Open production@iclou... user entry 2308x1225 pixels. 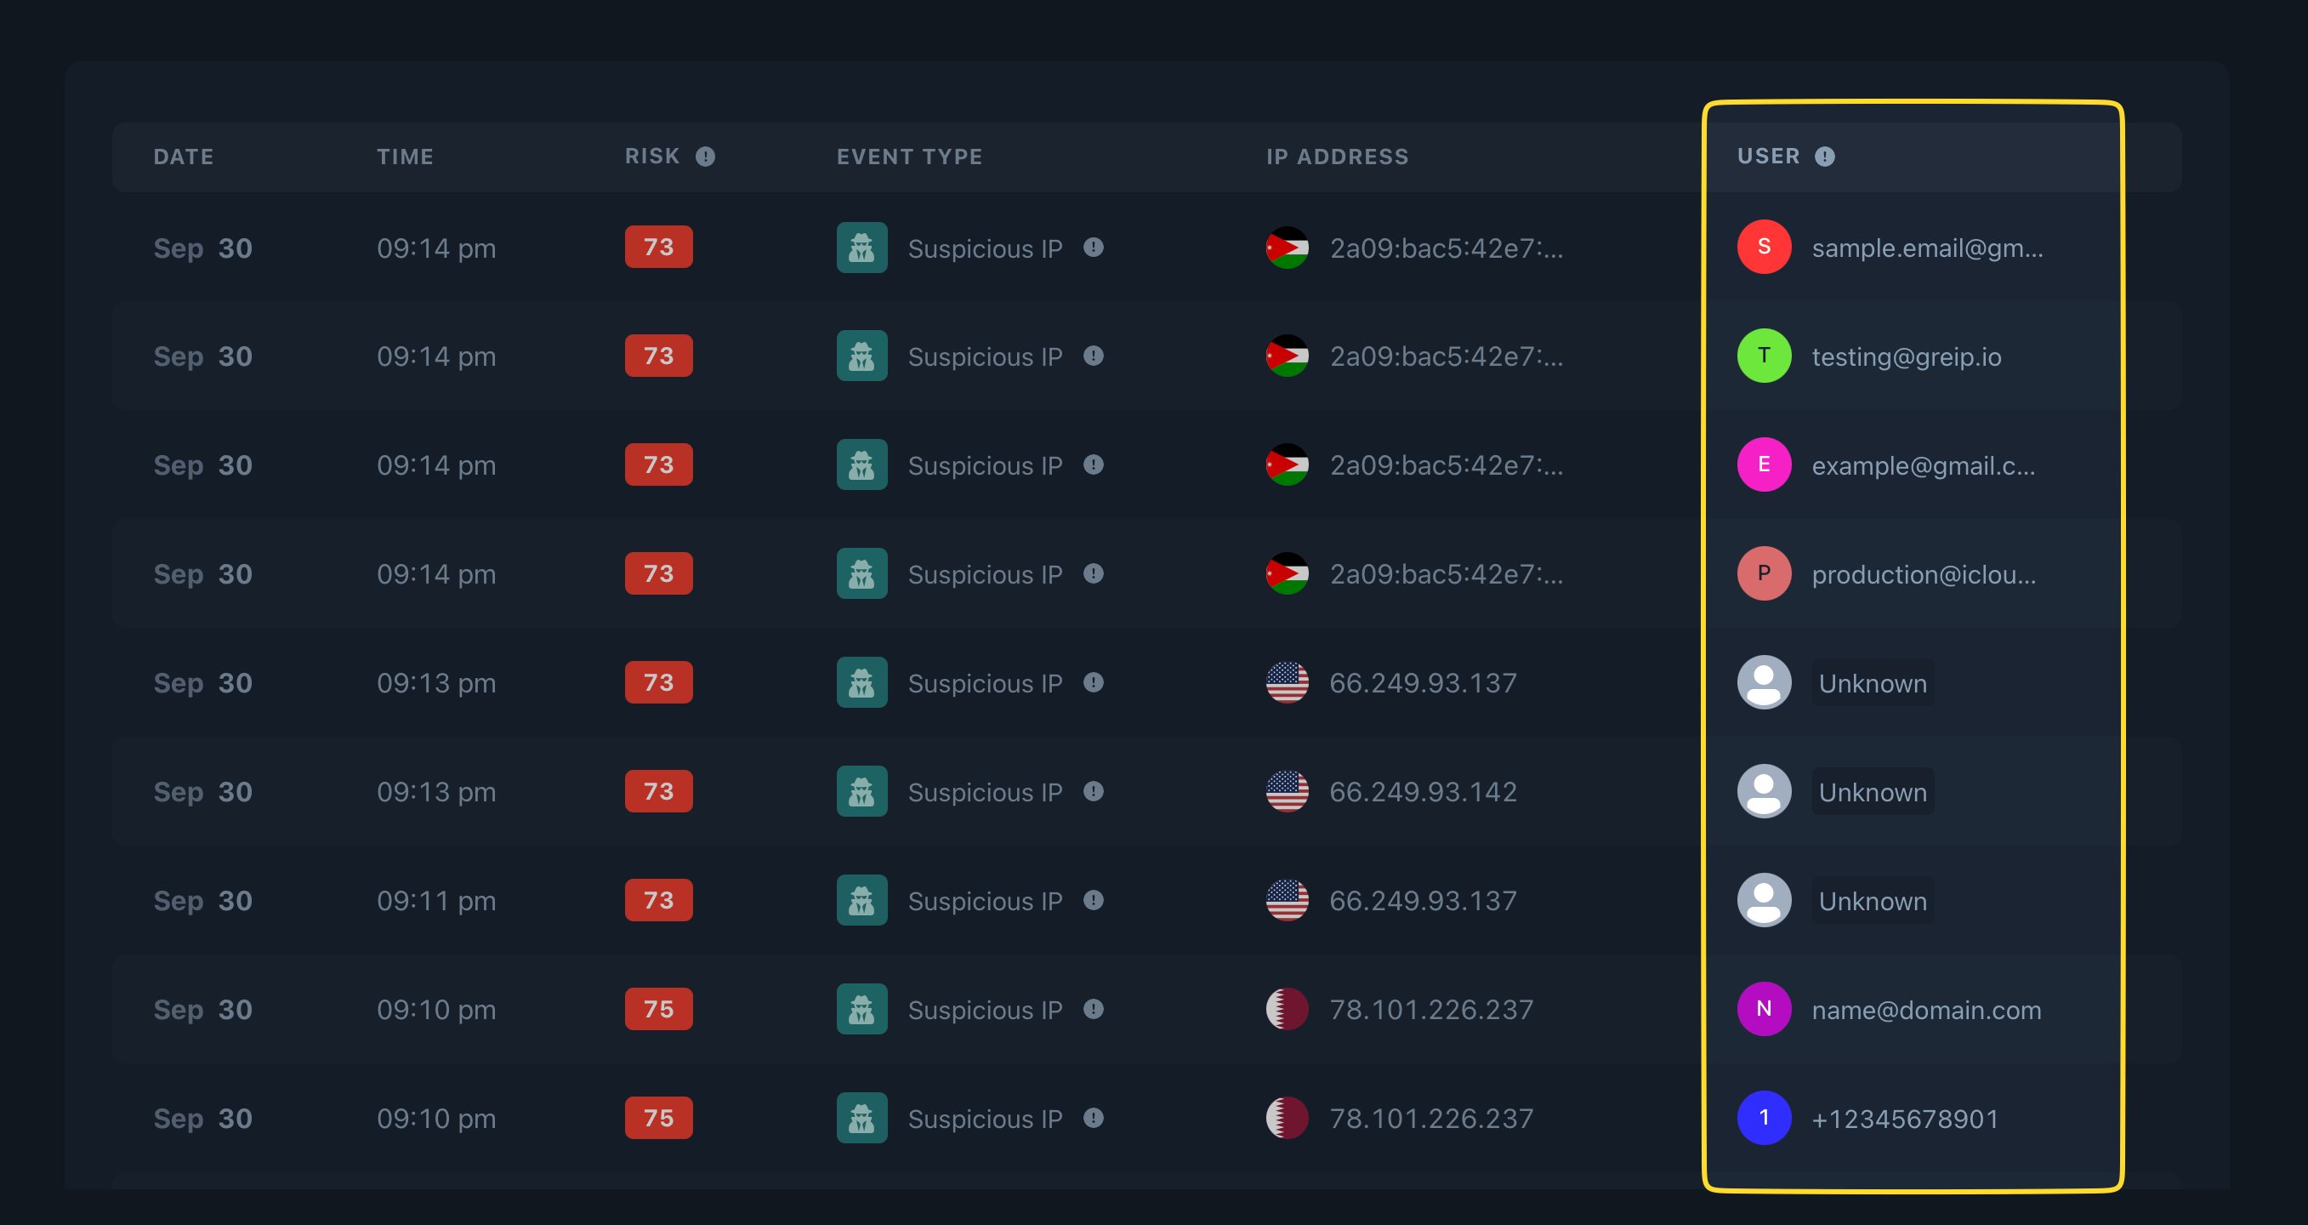coord(1923,574)
